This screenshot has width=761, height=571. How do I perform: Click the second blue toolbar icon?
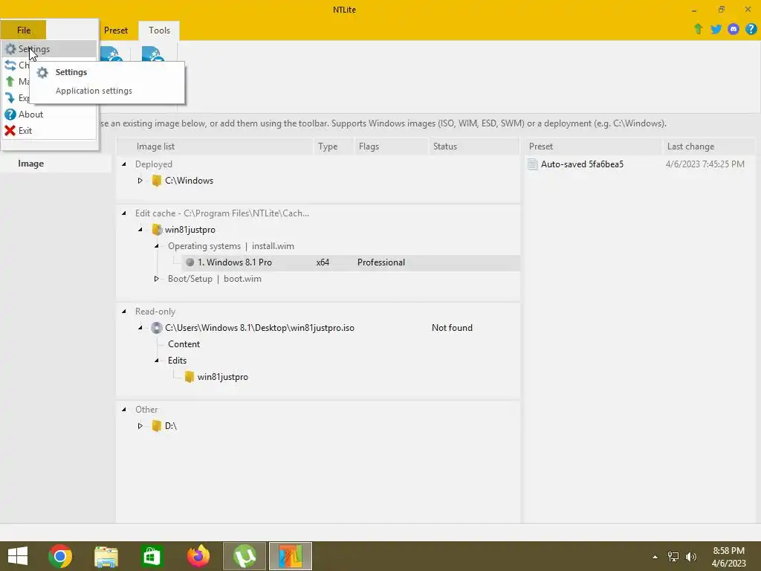[153, 54]
